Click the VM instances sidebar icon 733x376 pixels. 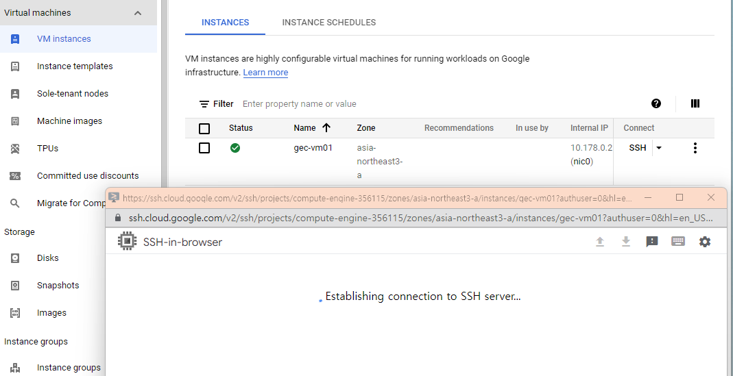15,39
